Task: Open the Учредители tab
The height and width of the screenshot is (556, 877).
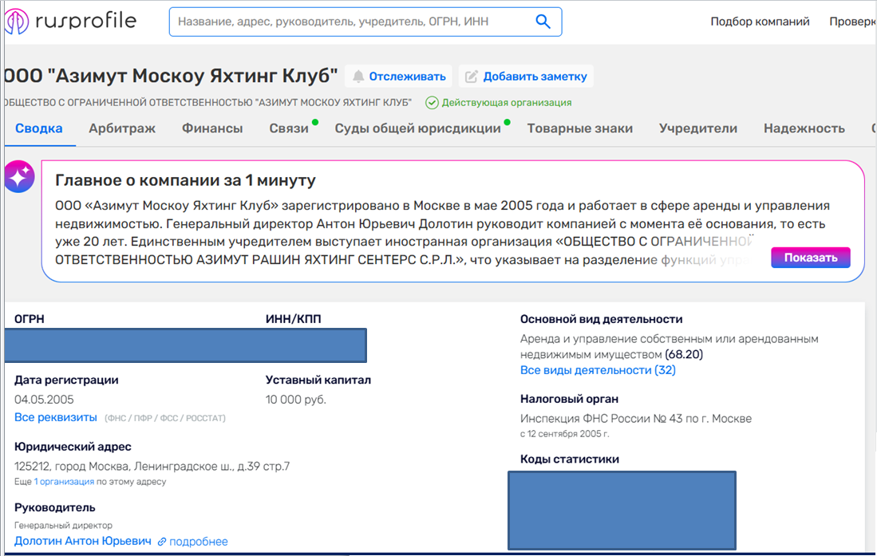Action: pyautogui.click(x=698, y=128)
